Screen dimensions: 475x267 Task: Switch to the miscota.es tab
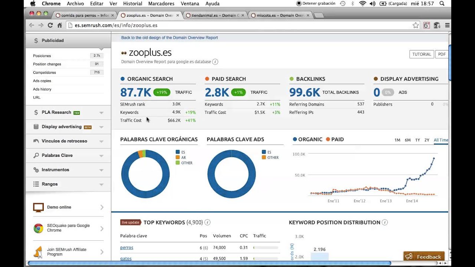280,15
